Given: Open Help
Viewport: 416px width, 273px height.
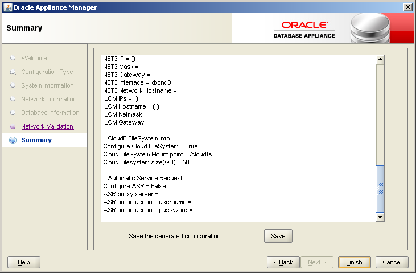Looking at the screenshot, I should tap(24, 262).
